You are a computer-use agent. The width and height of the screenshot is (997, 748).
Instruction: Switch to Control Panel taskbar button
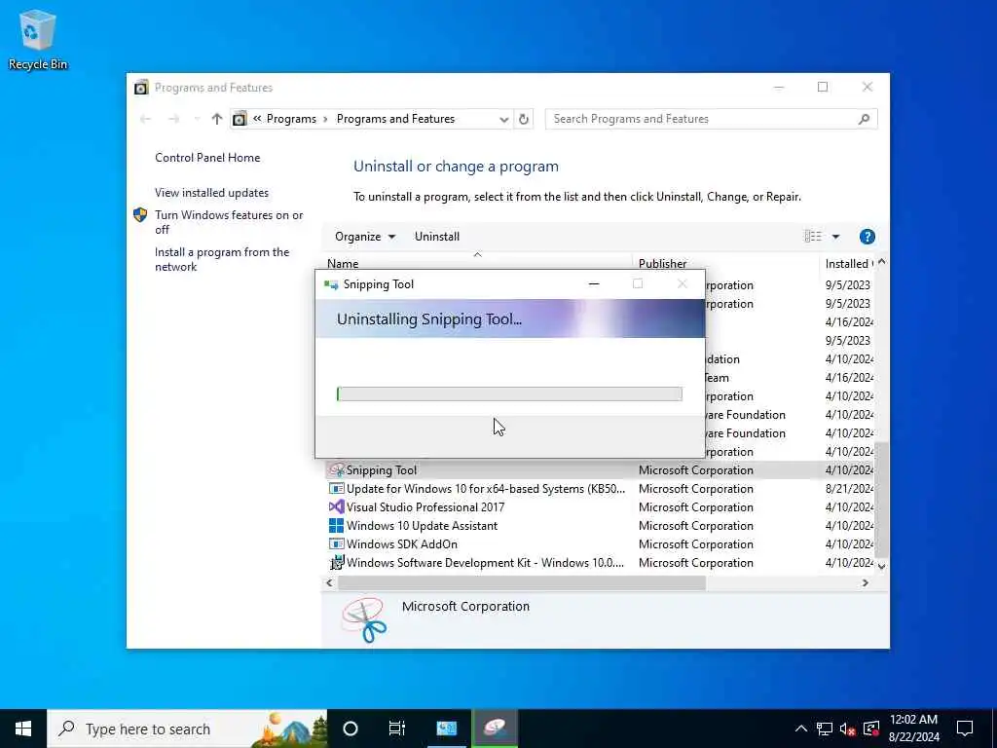446,729
